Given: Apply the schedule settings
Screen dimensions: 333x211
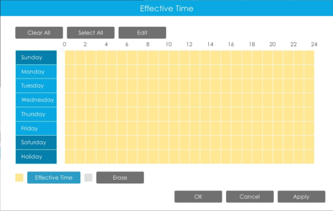Looking at the screenshot, I should 301,197.
